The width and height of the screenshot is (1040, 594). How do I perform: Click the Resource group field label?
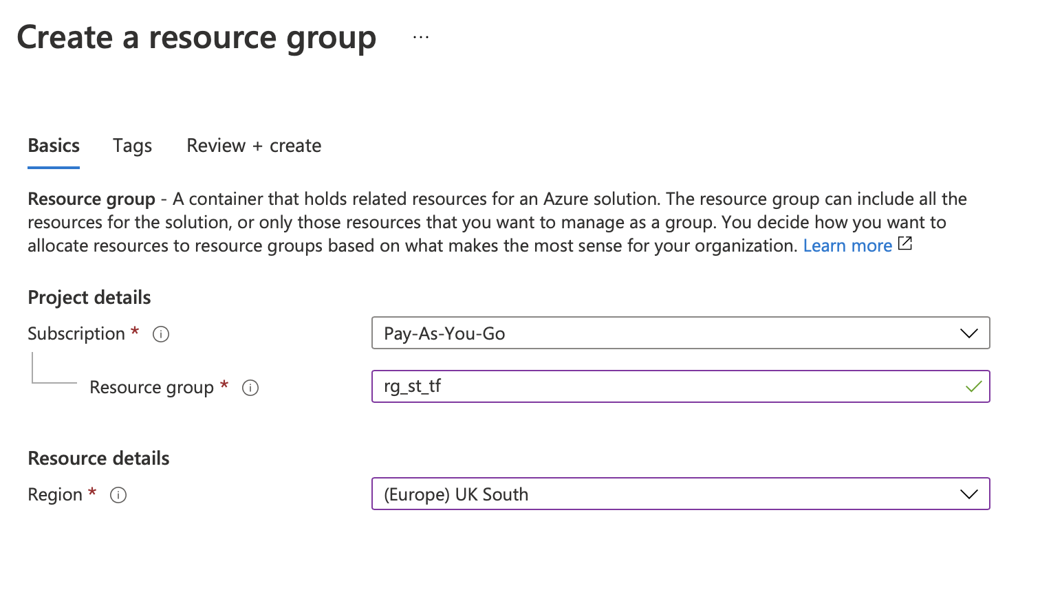coord(151,388)
